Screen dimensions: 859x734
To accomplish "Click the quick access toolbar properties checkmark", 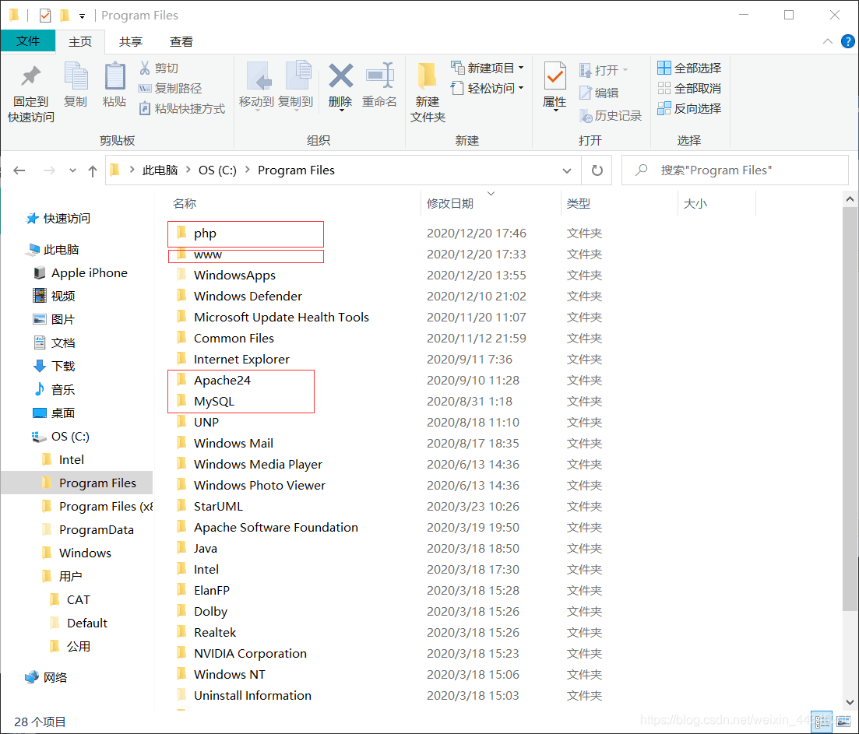I will 45,16.
